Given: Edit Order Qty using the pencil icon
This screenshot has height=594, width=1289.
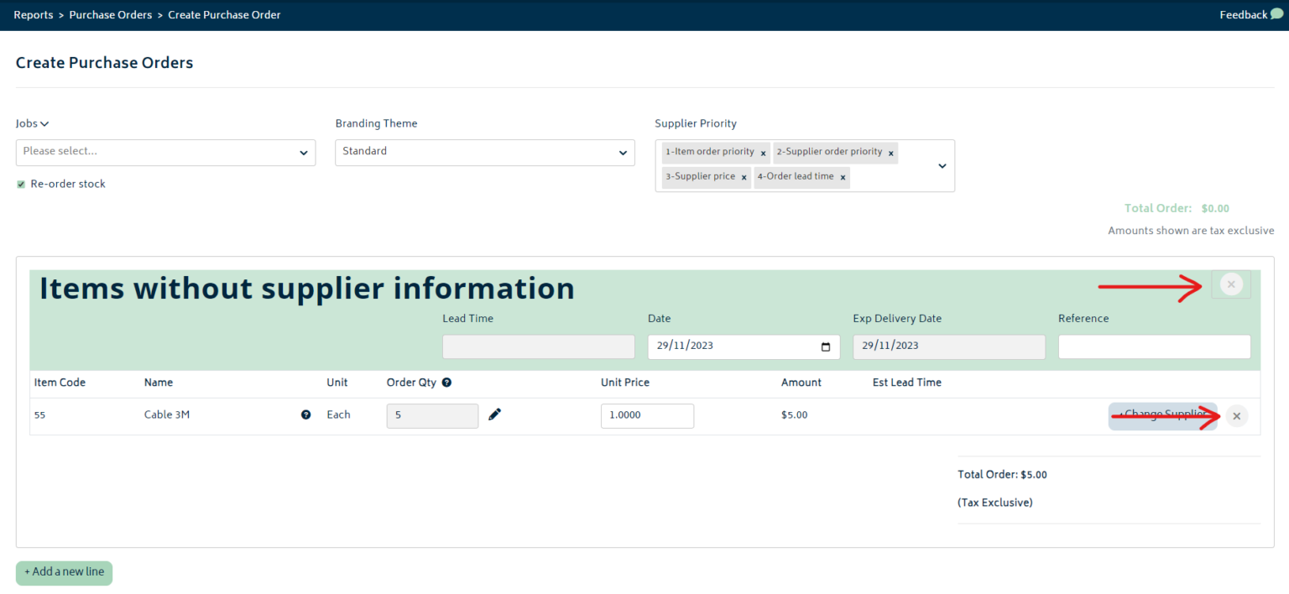Looking at the screenshot, I should click(x=494, y=414).
